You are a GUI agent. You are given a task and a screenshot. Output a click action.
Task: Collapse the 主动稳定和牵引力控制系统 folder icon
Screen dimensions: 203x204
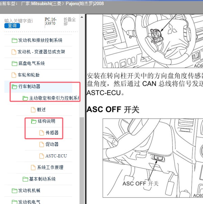point(25,98)
